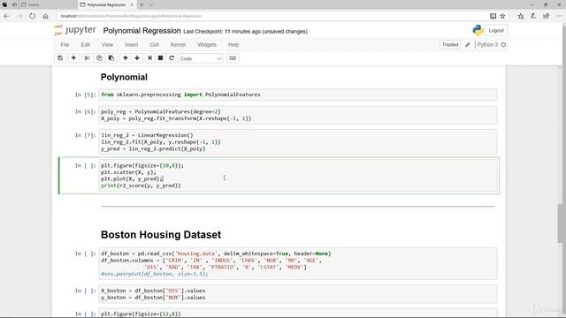Viewport: 566px width, 318px height.
Task: Interrupt the kernel with stop icon
Action: pyautogui.click(x=161, y=58)
